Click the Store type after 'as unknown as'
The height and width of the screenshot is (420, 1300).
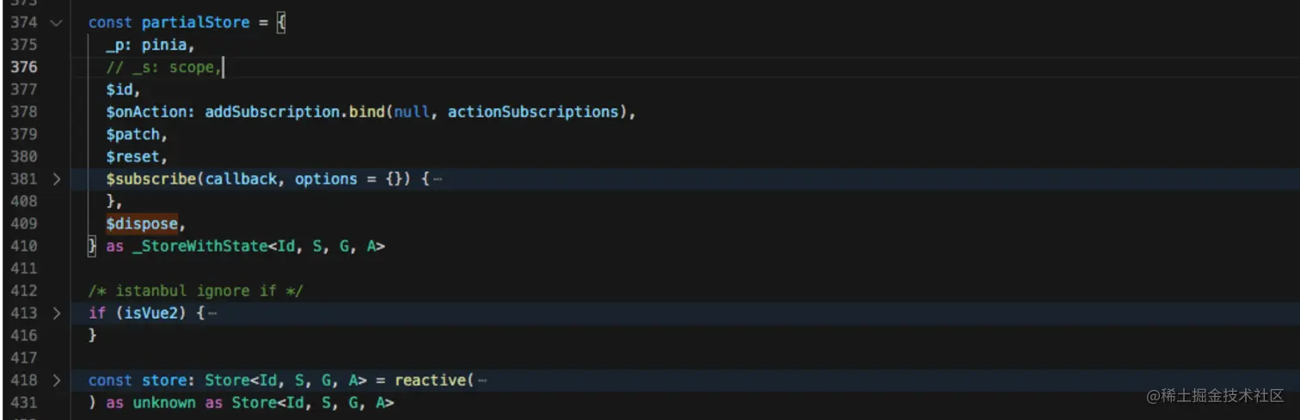point(252,403)
